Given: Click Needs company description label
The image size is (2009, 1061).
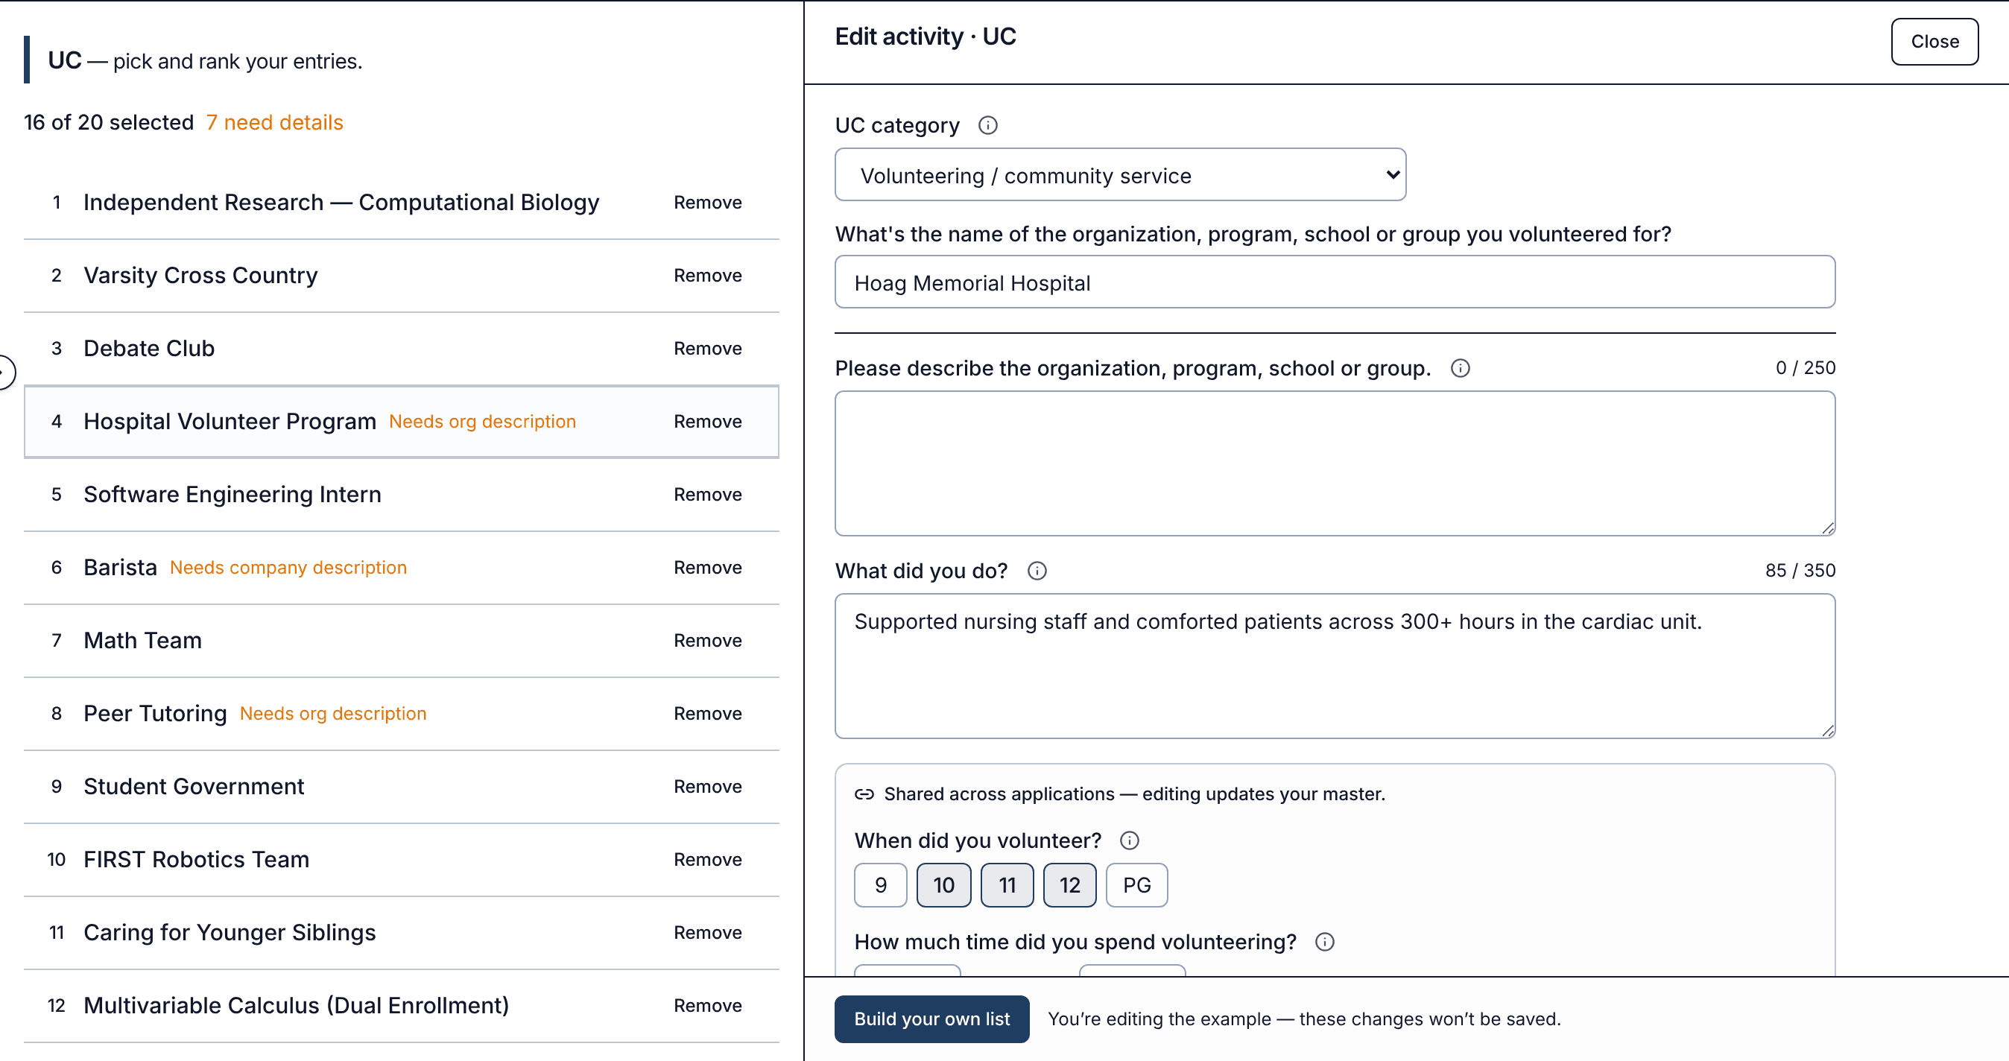Looking at the screenshot, I should 288,568.
